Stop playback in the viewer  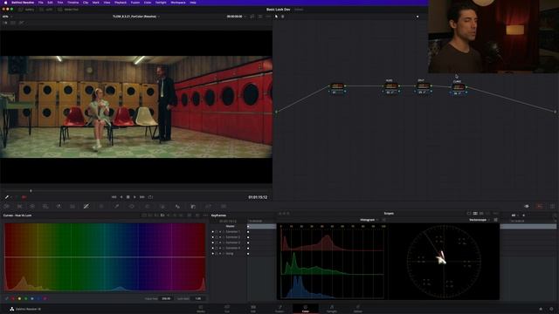click(128, 197)
